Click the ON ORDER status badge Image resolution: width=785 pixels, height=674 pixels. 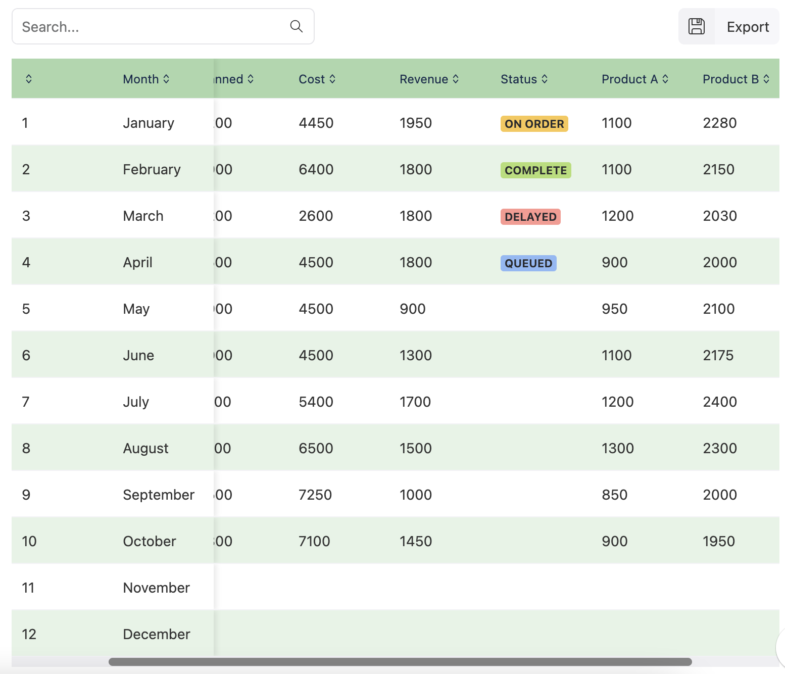(534, 124)
